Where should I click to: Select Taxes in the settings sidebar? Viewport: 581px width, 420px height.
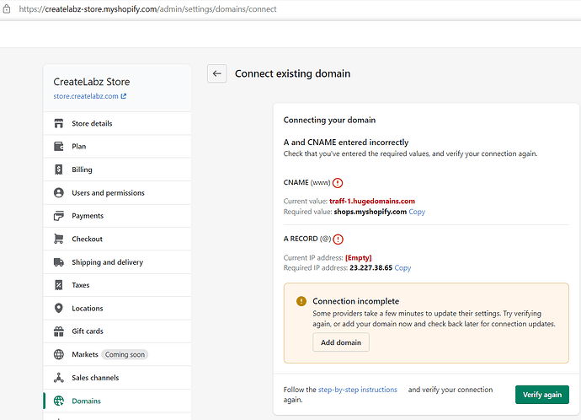81,285
